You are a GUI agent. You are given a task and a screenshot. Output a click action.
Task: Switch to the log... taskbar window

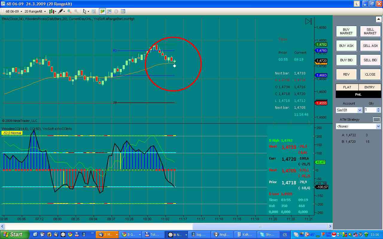coord(200,235)
